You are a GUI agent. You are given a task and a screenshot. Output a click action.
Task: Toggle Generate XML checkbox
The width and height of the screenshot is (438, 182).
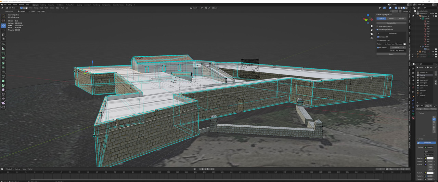(378, 37)
